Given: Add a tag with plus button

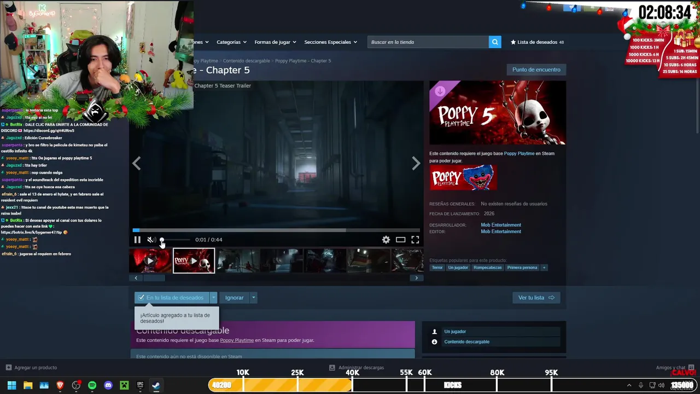Looking at the screenshot, I should coord(544,268).
